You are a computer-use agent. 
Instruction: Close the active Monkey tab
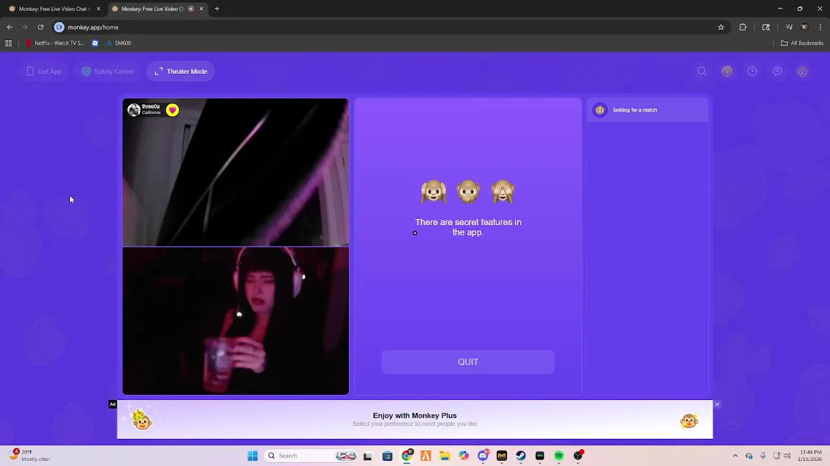click(x=201, y=9)
